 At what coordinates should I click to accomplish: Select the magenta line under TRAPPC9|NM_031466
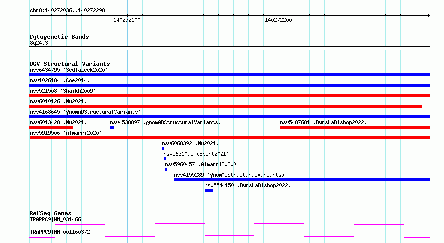[229, 224]
